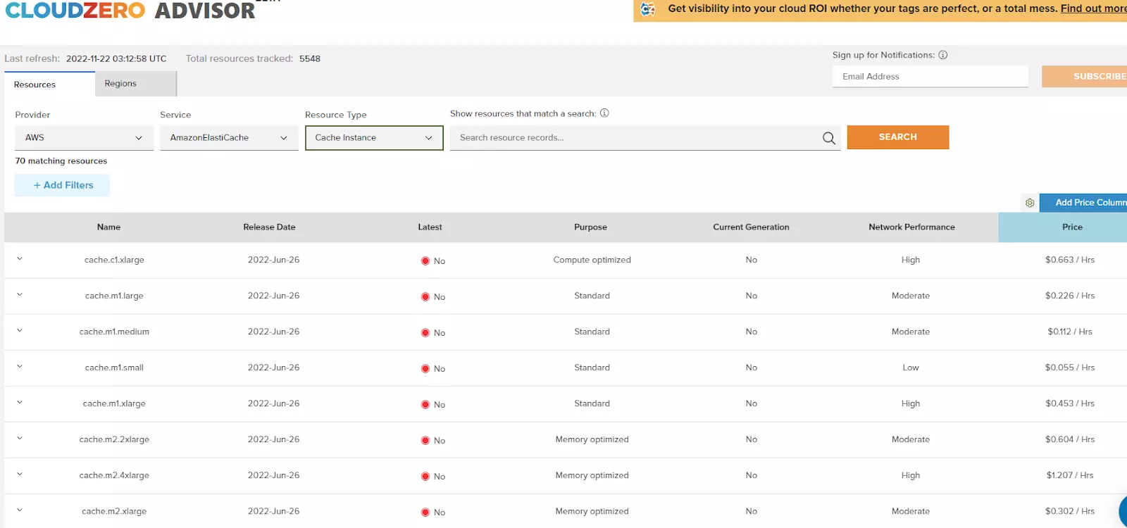Screen dimensions: 1127x528
Task: Click red status dot for cache.m1.large
Action: pos(425,297)
